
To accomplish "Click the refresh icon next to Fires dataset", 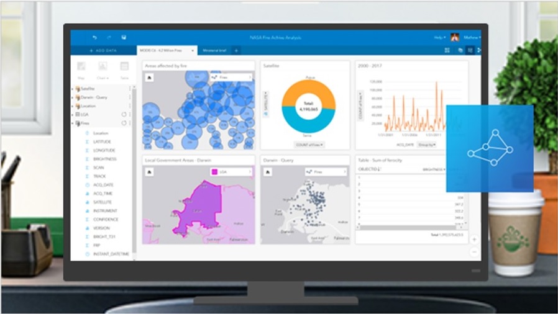I will [x=124, y=123].
